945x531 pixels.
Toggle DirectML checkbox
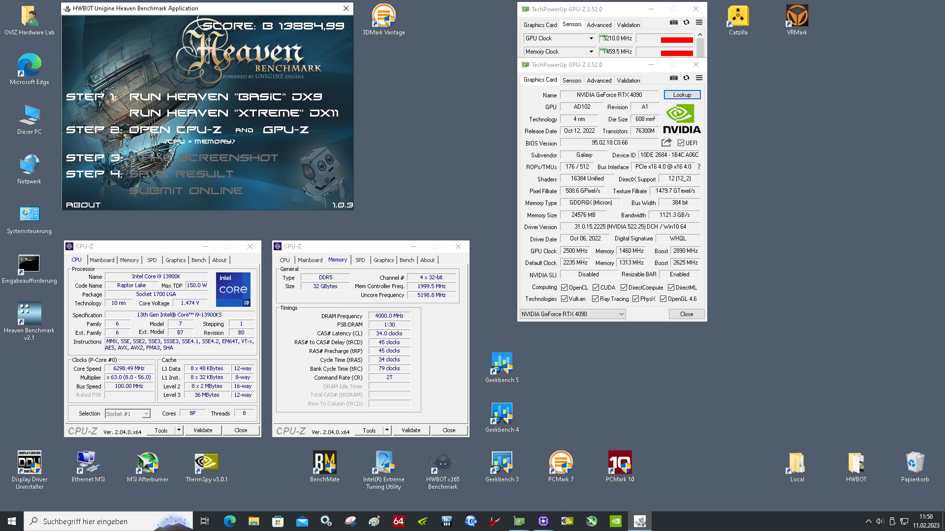pos(671,288)
